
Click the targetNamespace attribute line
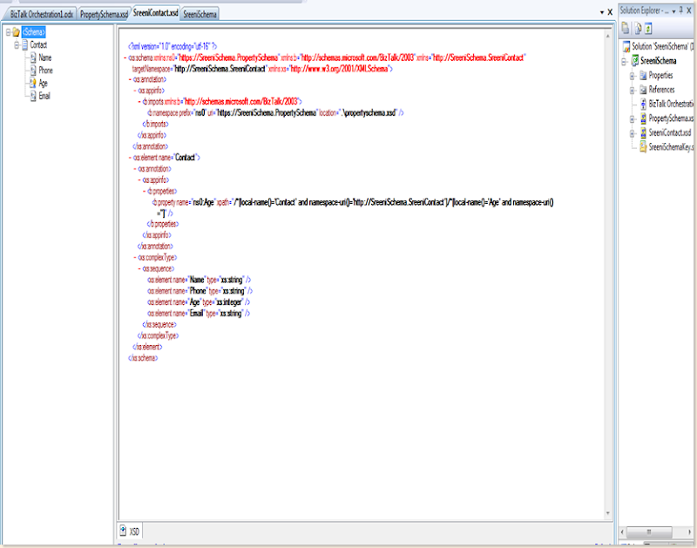click(262, 69)
